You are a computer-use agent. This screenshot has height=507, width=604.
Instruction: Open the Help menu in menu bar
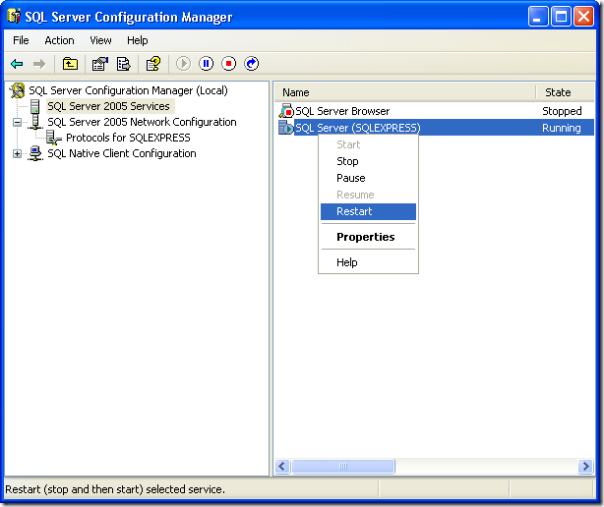[138, 40]
